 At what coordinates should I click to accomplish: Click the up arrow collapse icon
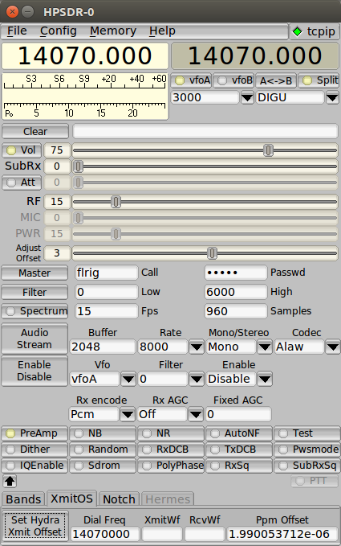(10, 481)
